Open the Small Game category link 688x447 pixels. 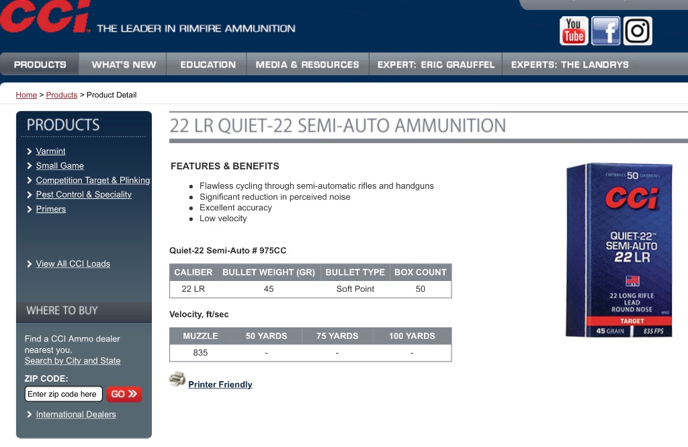coord(60,165)
